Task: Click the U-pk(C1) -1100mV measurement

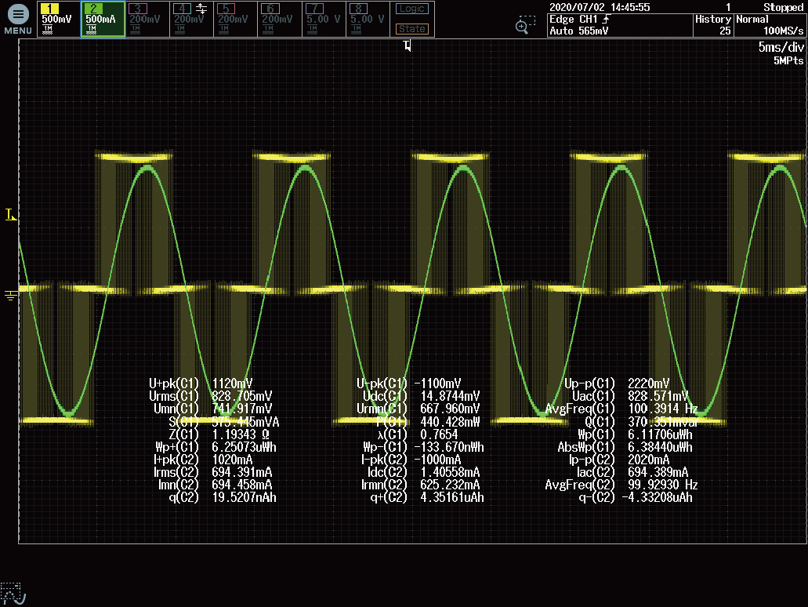Action: (x=409, y=383)
